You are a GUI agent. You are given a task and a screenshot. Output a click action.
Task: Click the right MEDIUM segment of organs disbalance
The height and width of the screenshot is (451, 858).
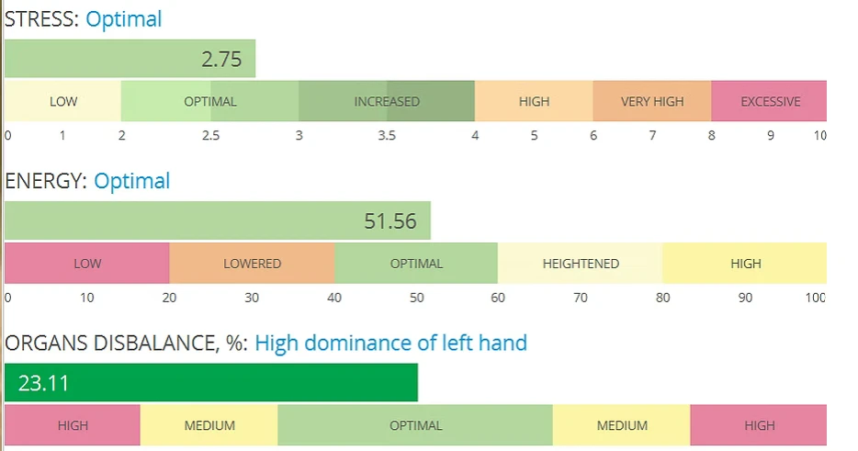coord(622,425)
